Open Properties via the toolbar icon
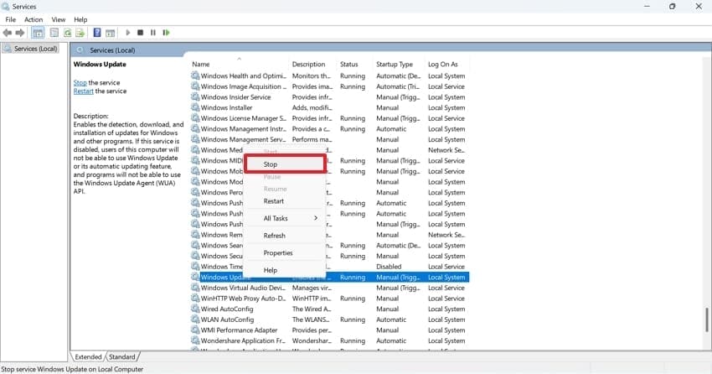This screenshot has width=712, height=374. pyautogui.click(x=54, y=33)
